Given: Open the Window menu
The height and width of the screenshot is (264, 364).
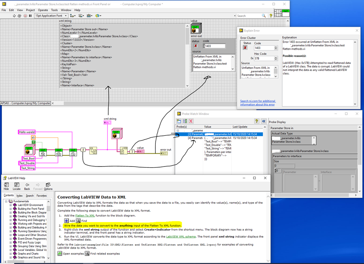Looking at the screenshot, I should pos(66,10).
